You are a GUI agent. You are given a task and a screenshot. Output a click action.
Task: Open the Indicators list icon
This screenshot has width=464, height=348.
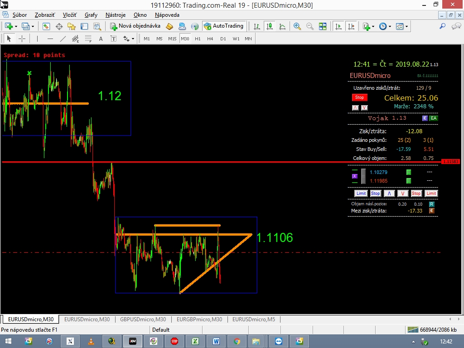pos(366,26)
